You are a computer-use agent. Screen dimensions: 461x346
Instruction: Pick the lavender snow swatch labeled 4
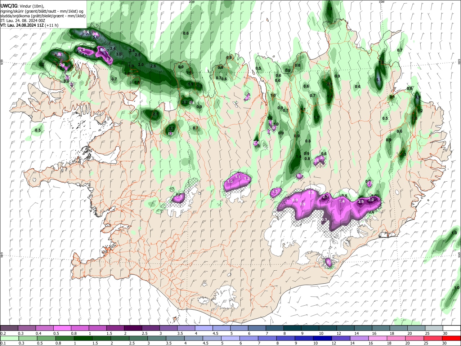(203, 328)
